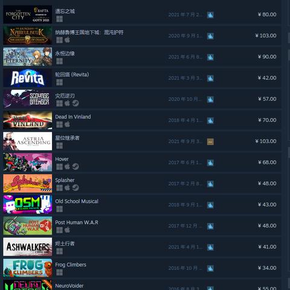Viewport: 290px width, 290px height.
Task: Click the Apple platform icon under Dead In Vinland
Action: click(67, 124)
